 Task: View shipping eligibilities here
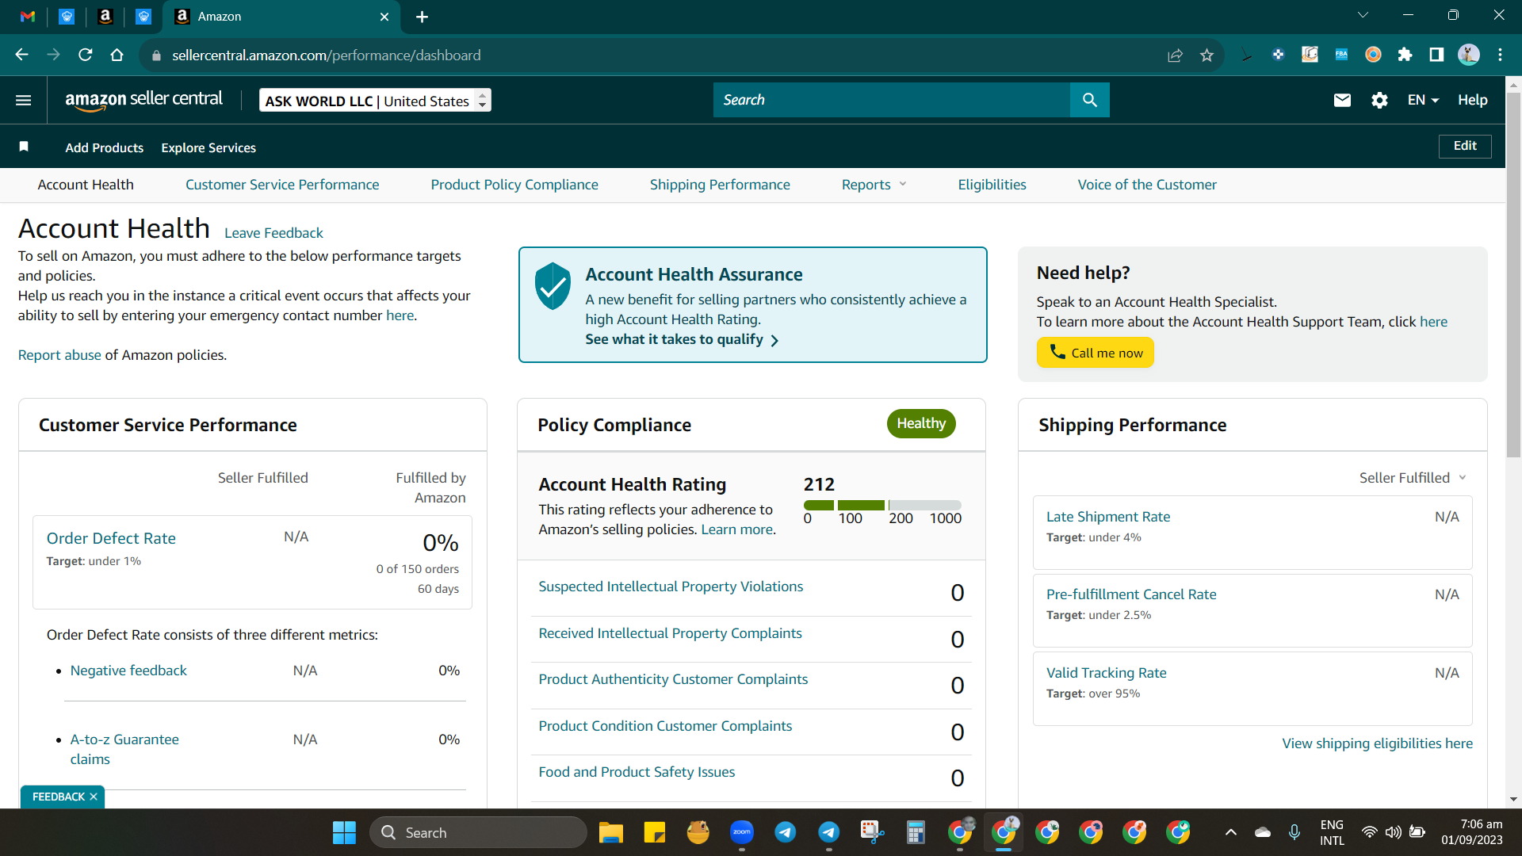click(x=1377, y=743)
